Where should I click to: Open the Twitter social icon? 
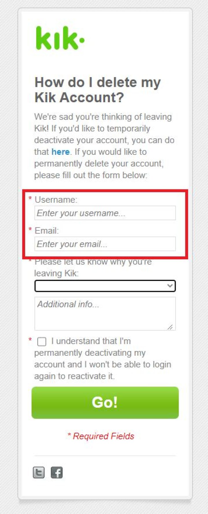tap(39, 473)
